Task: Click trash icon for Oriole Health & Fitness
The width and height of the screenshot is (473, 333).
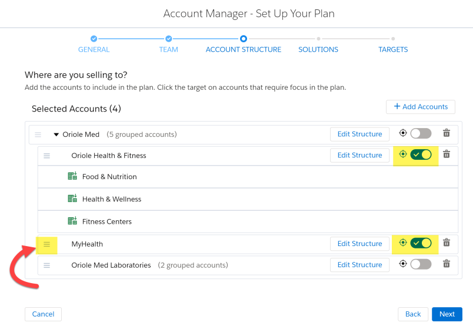Action: (x=447, y=154)
